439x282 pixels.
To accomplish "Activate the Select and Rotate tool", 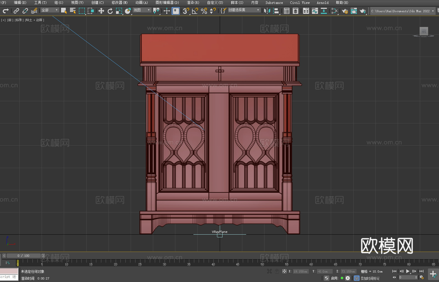I will coord(110,11).
